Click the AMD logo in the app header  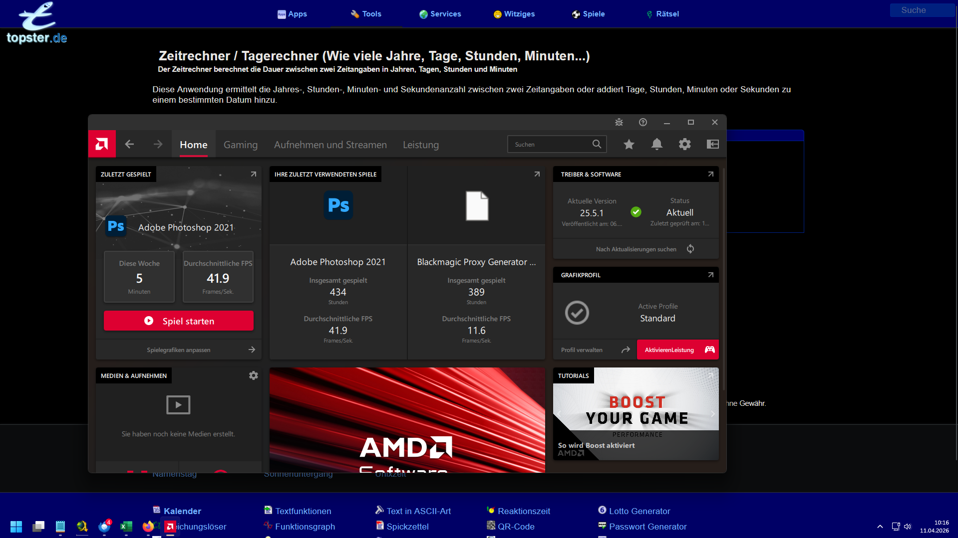coord(102,144)
